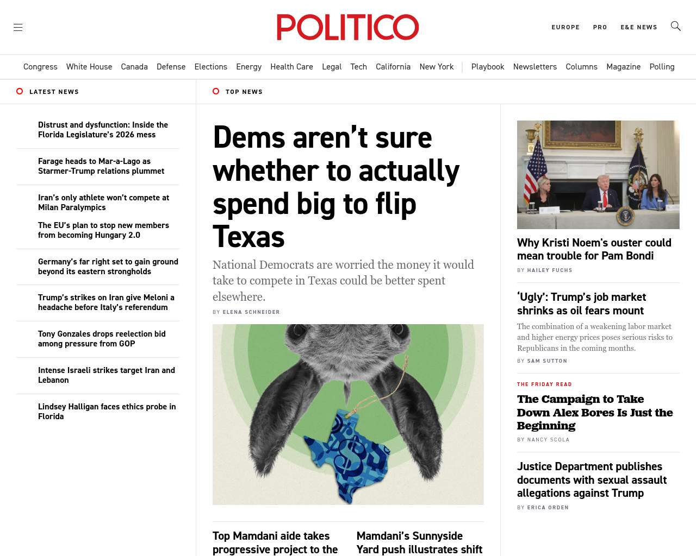This screenshot has height=556, width=696.
Task: Read the Texas Dems headline story
Action: (x=336, y=187)
